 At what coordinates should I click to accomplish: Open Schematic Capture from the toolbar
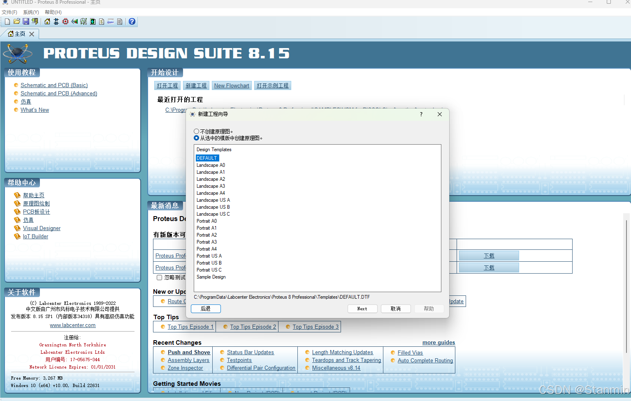[56, 21]
